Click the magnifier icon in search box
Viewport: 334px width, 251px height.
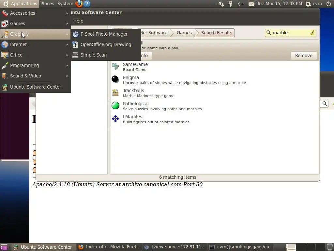pos(269,33)
